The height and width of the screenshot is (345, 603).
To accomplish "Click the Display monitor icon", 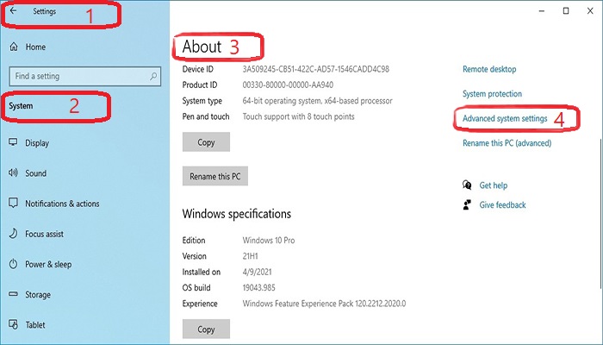I will (13, 142).
